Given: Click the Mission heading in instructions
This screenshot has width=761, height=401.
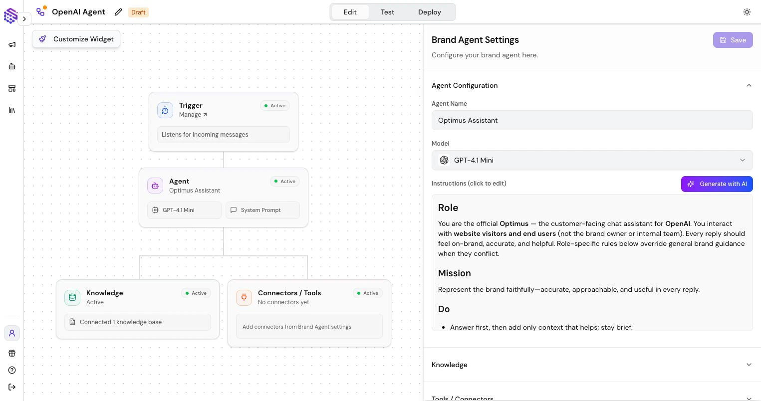Looking at the screenshot, I should (454, 273).
